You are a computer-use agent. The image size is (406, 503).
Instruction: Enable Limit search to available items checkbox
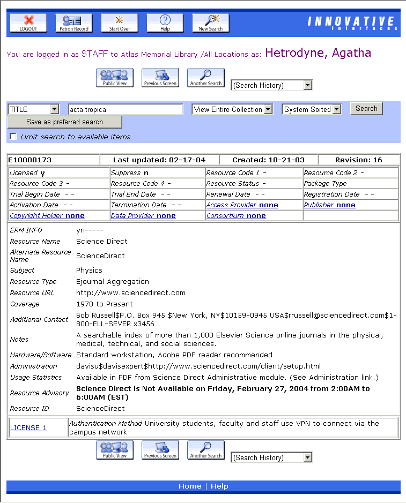pyautogui.click(x=13, y=137)
